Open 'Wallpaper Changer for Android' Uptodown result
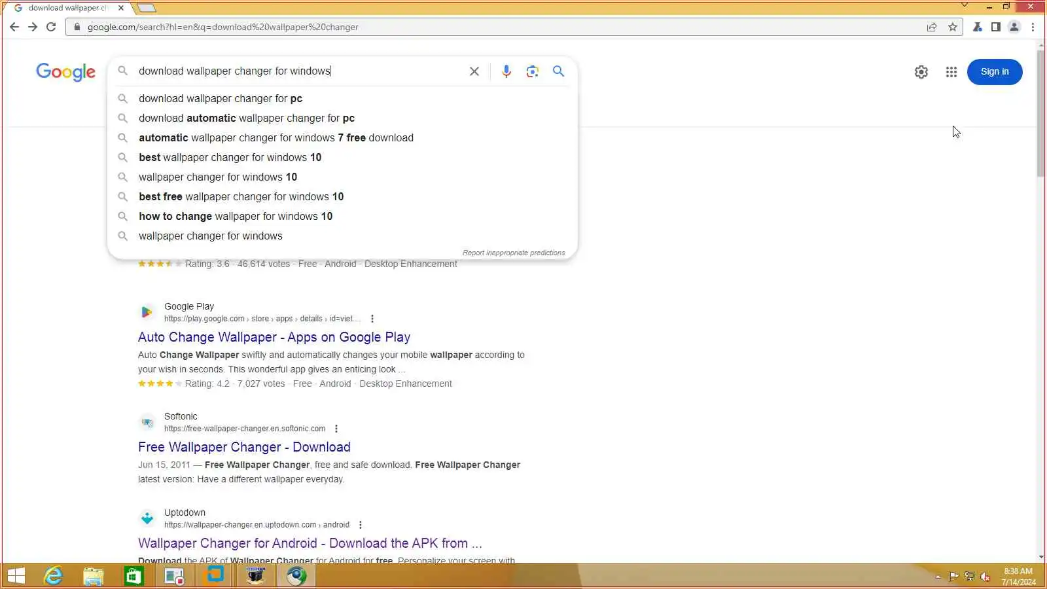This screenshot has height=589, width=1047. [310, 543]
